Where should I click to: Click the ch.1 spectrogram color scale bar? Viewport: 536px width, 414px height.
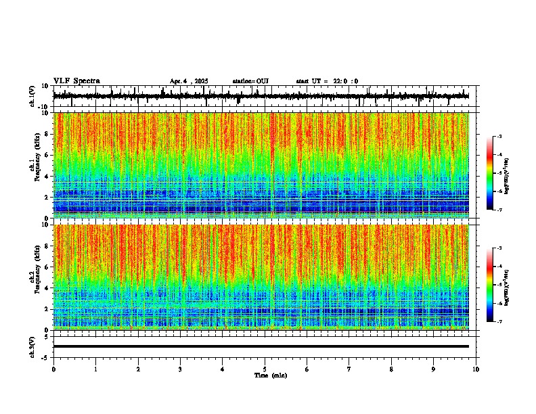490,173
